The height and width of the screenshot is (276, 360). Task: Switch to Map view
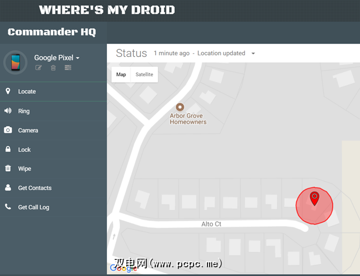click(x=121, y=75)
